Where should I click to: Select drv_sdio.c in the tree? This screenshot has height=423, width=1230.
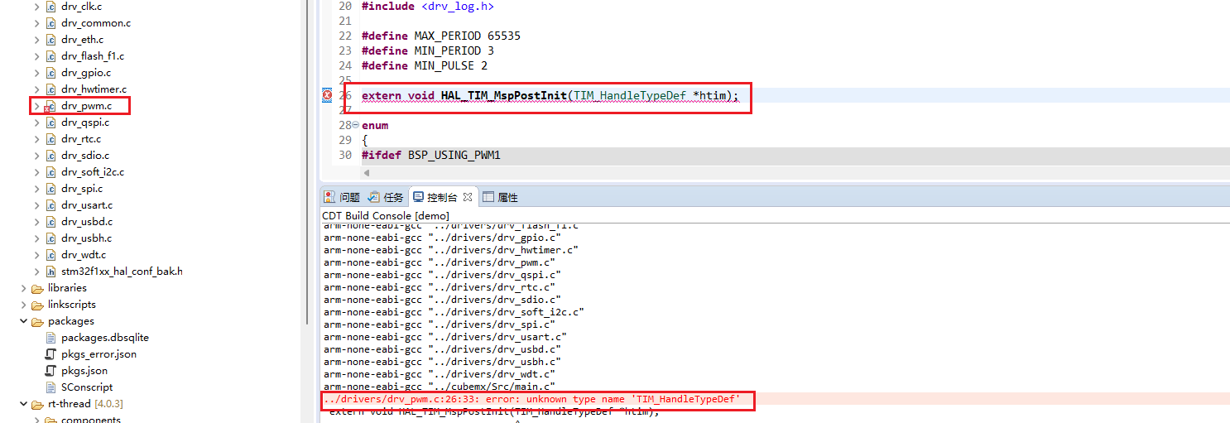point(85,156)
